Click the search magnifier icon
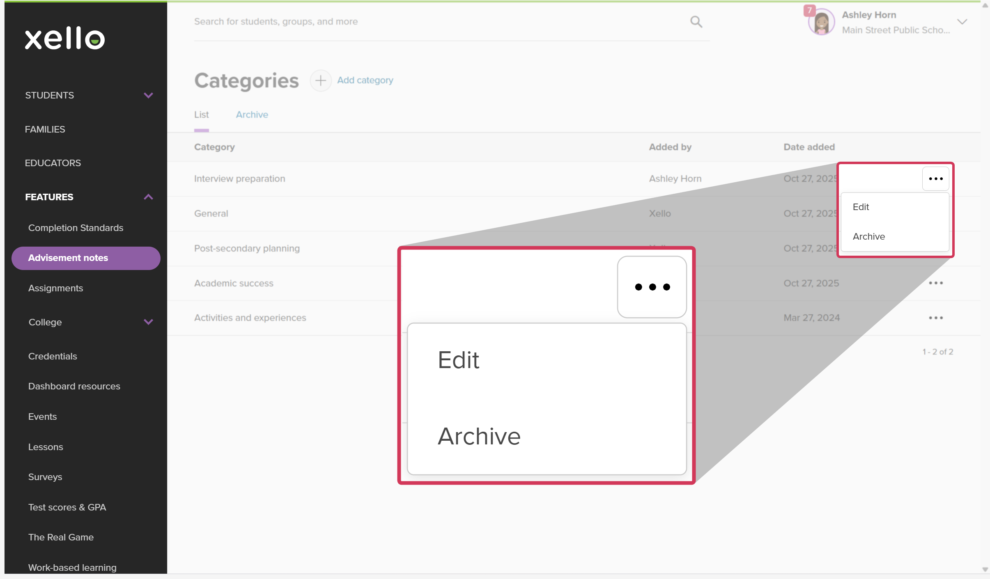The height and width of the screenshot is (579, 990). (696, 22)
